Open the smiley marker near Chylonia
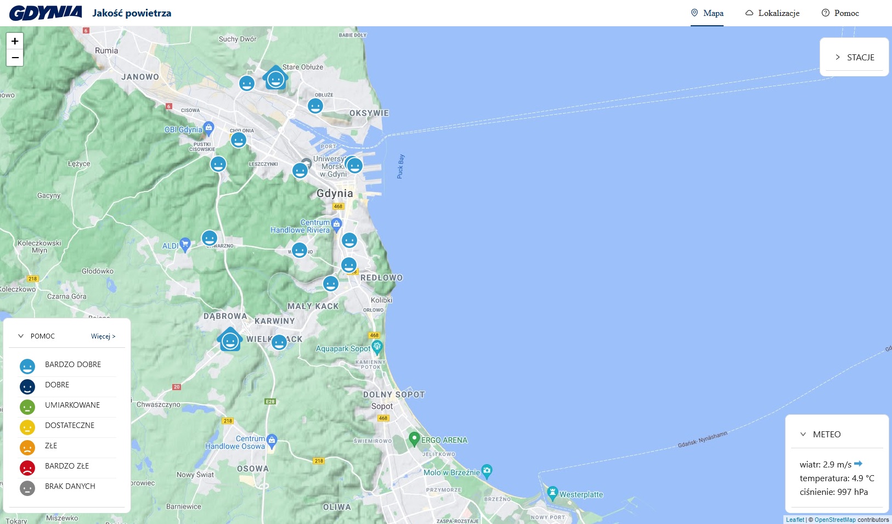The height and width of the screenshot is (524, 892). pyautogui.click(x=238, y=140)
